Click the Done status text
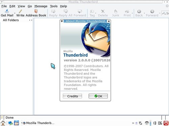The image size is (169, 126). [x=9, y=118]
